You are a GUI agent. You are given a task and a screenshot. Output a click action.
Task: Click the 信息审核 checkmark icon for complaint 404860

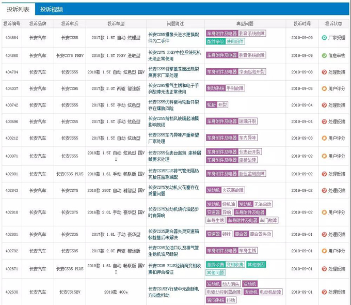[x=324, y=55]
